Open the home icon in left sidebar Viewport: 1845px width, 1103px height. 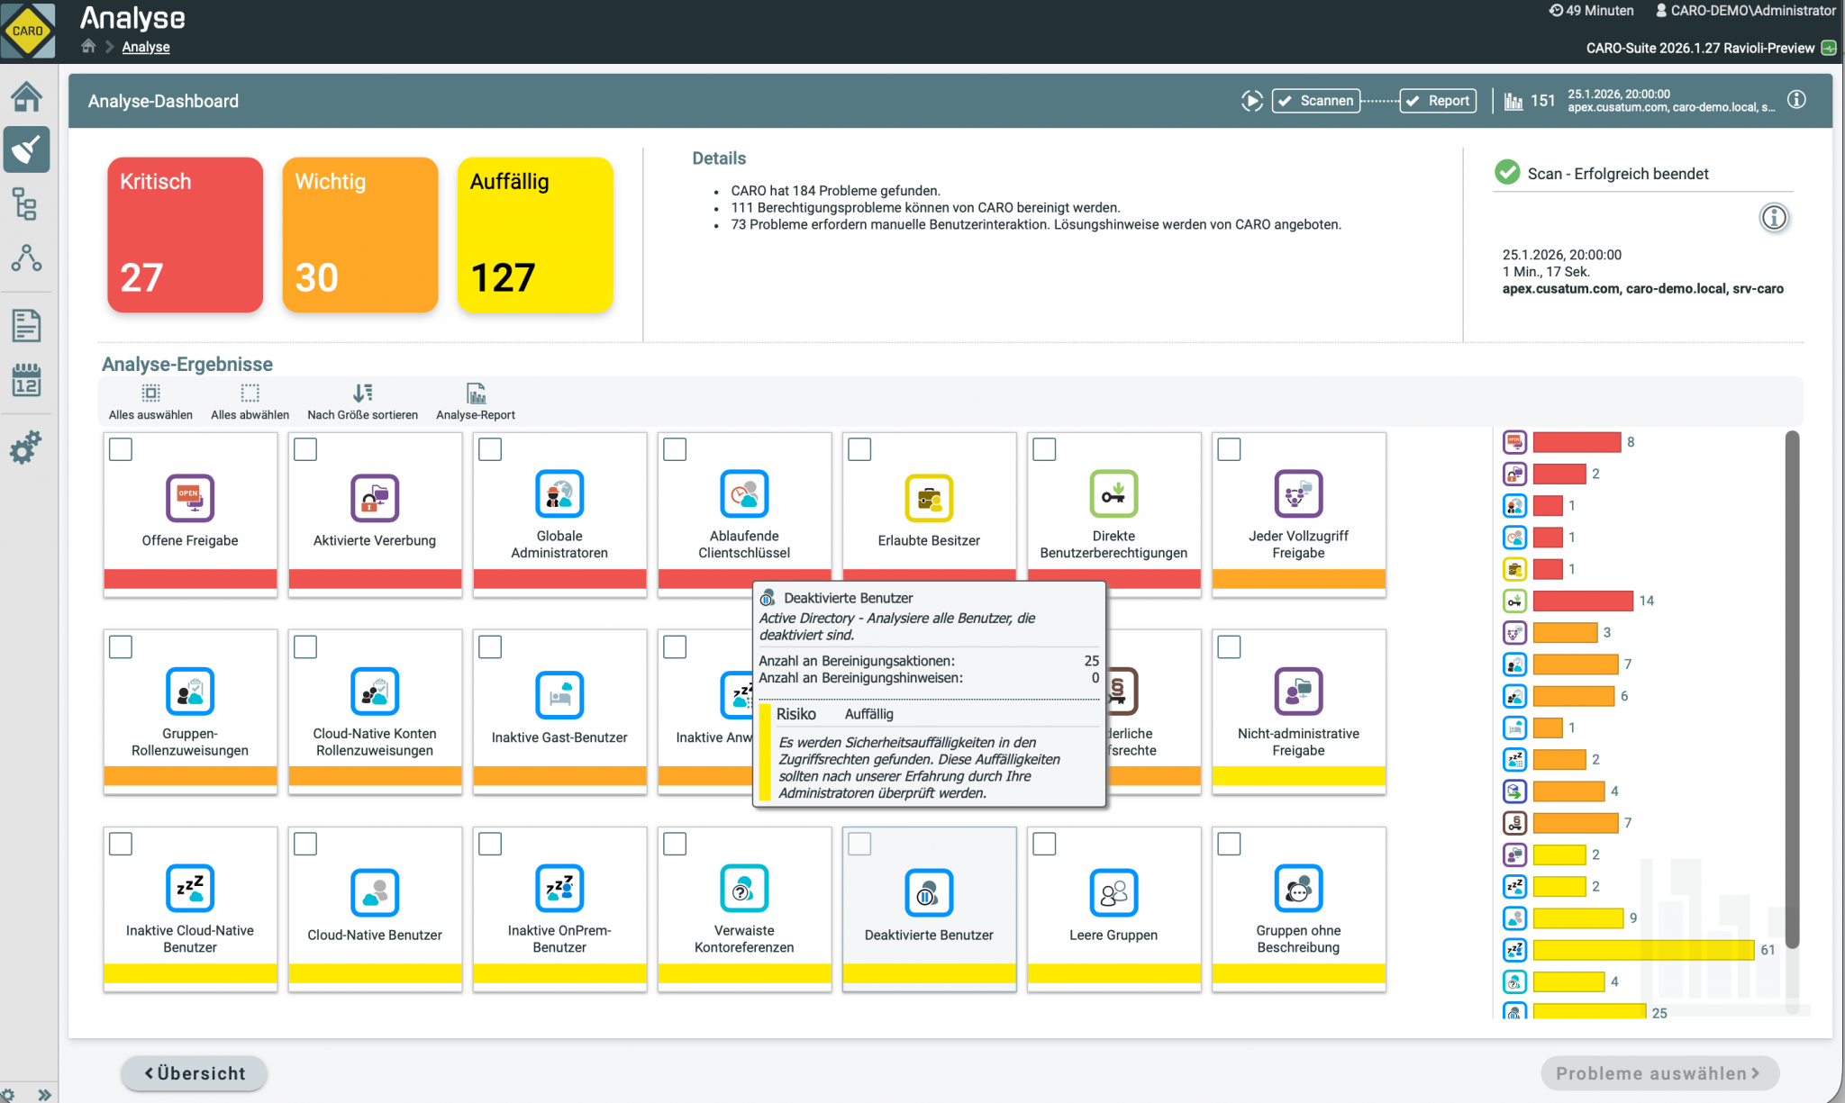pos(26,96)
